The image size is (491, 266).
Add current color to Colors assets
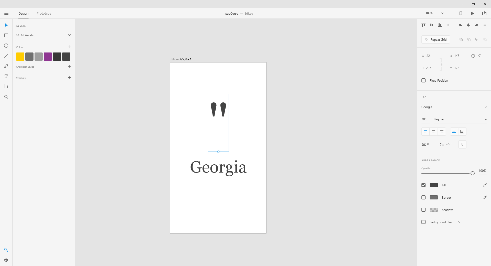69,47
